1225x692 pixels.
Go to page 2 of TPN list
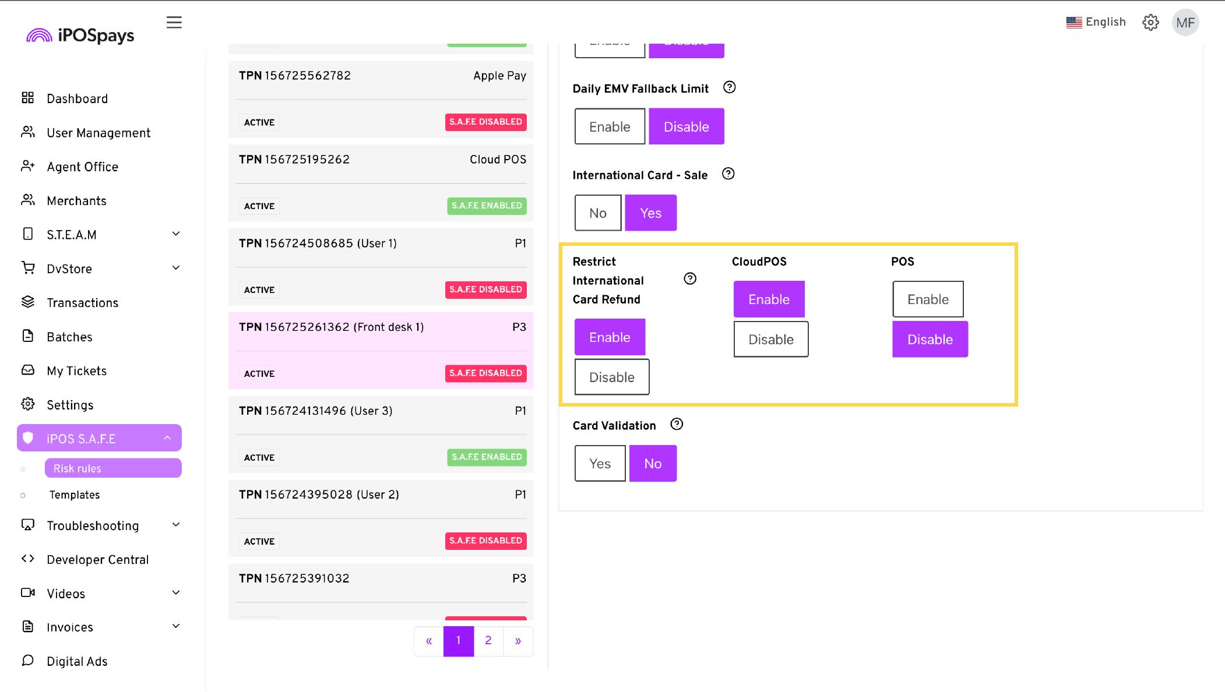coord(488,641)
